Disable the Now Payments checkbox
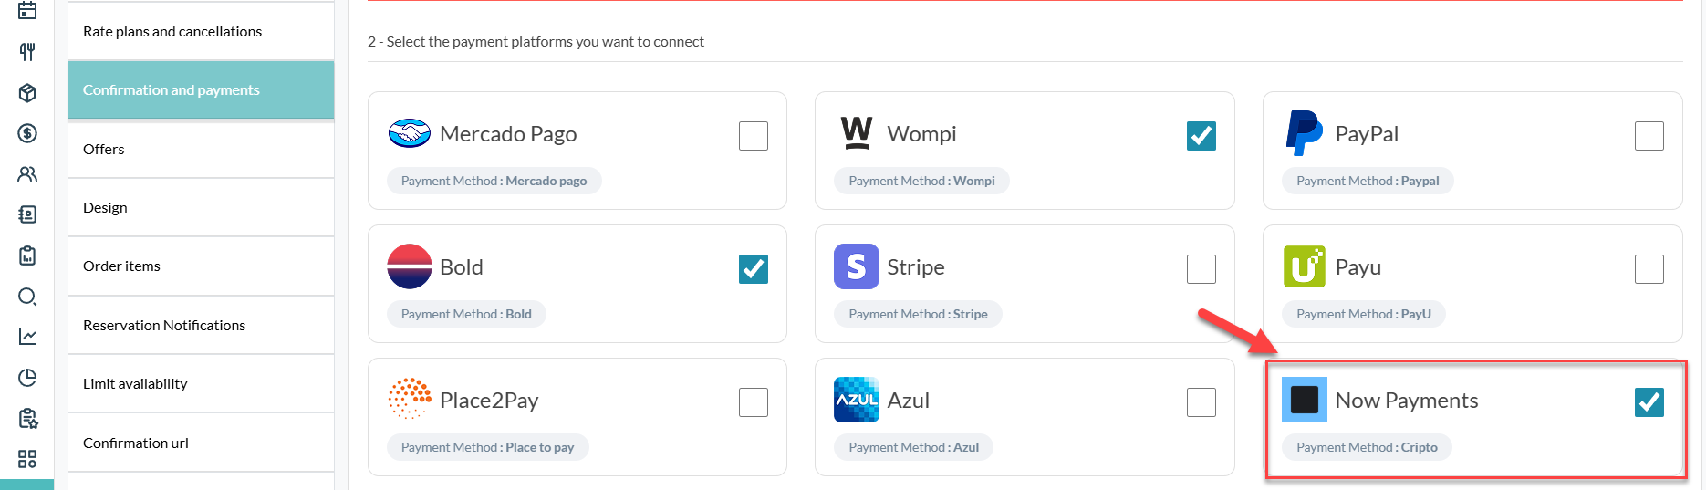 pos(1649,402)
